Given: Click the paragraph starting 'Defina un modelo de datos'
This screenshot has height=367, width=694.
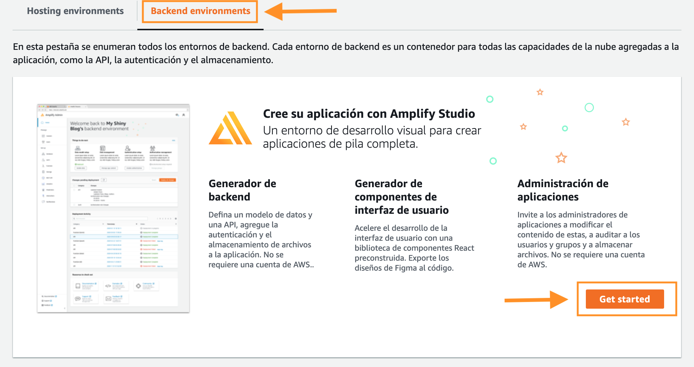Looking at the screenshot, I should pyautogui.click(x=261, y=240).
